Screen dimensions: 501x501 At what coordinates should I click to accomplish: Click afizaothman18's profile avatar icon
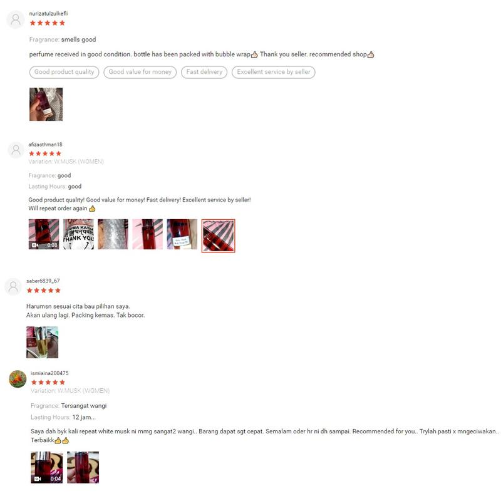16,150
